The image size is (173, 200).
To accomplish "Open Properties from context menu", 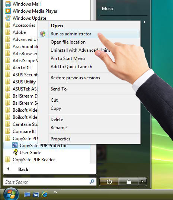I will pyautogui.click(x=60, y=139).
